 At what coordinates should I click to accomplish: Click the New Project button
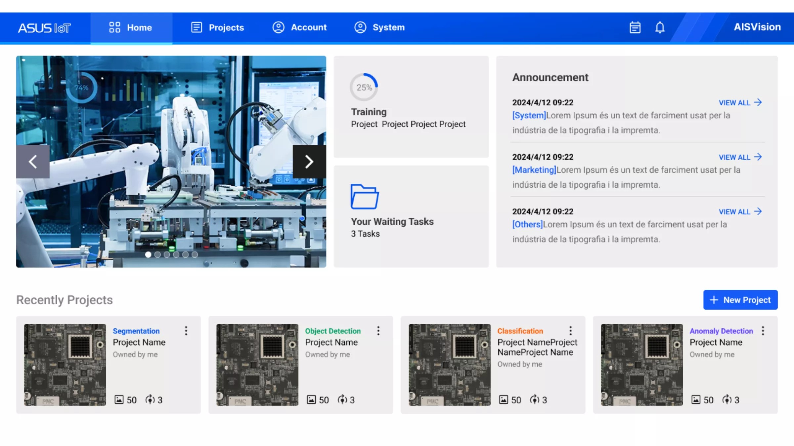point(740,300)
